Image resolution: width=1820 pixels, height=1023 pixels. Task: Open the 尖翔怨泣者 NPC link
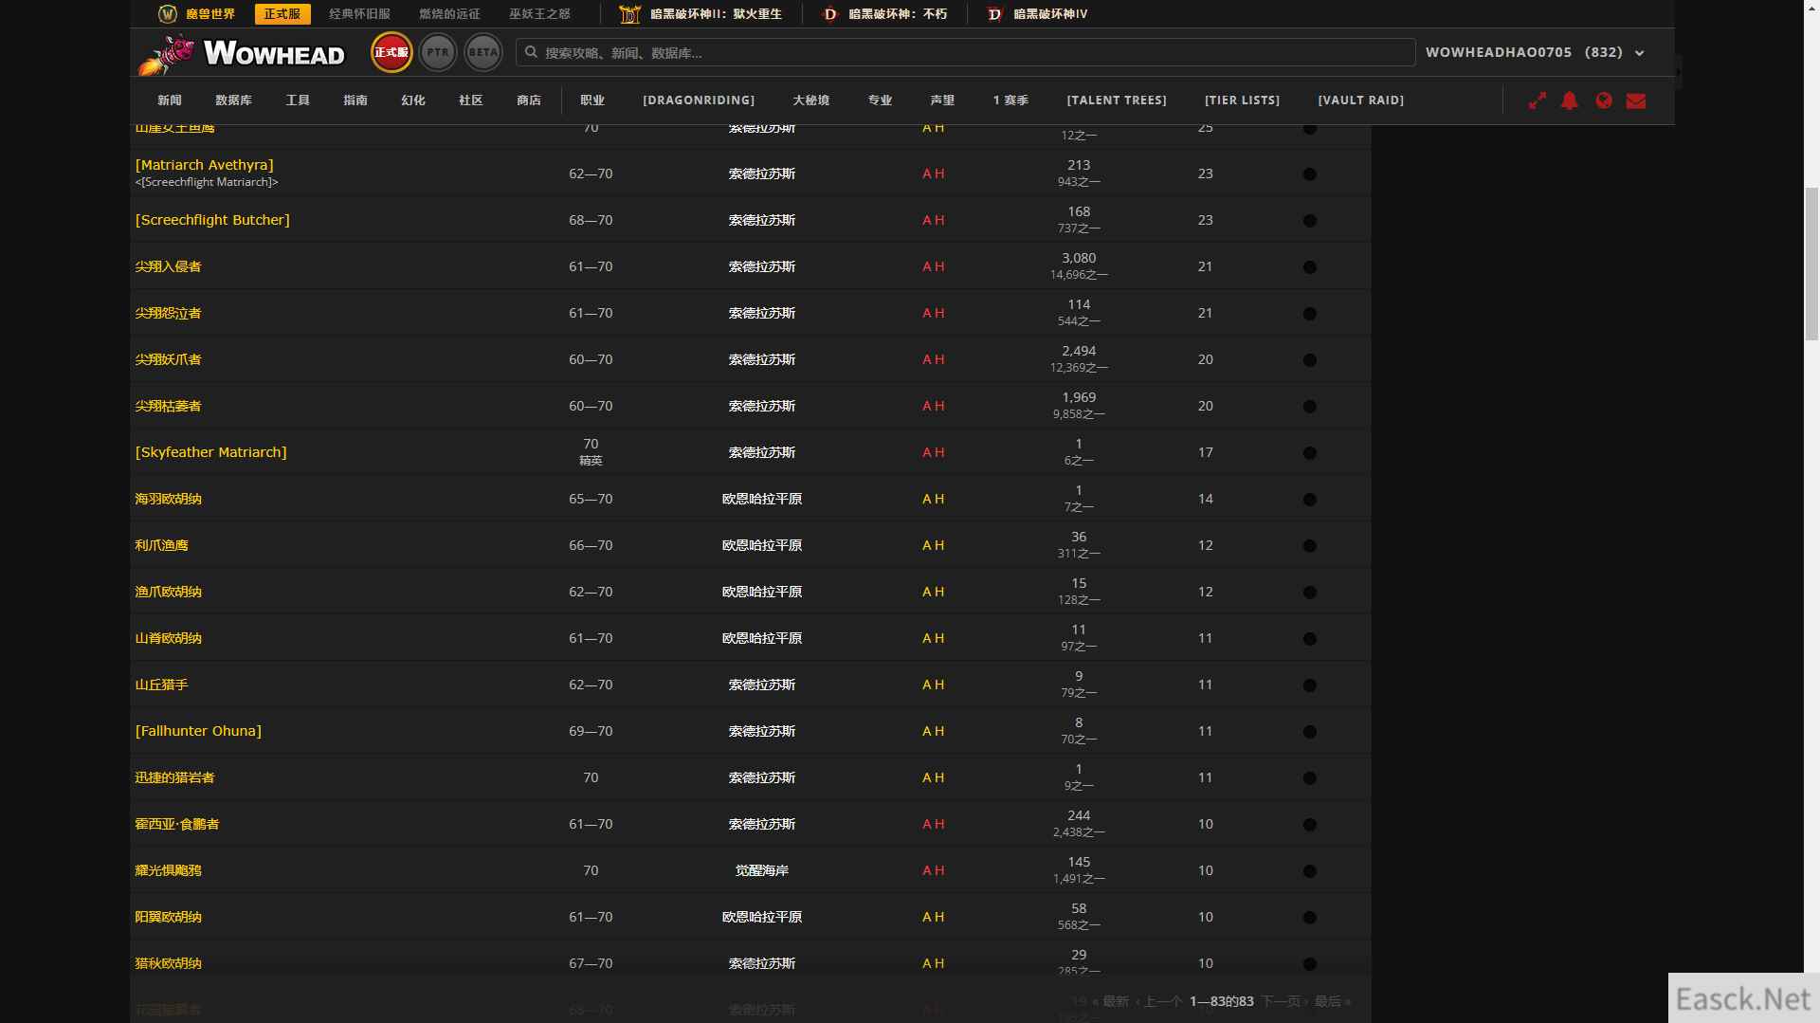(168, 313)
